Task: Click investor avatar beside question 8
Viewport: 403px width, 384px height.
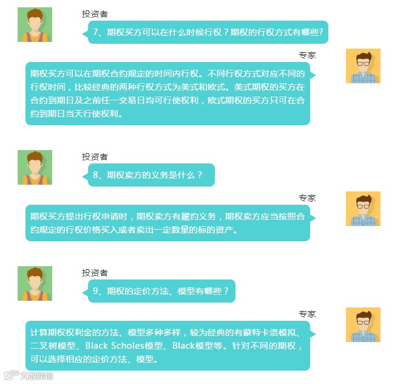Action: click(35, 167)
